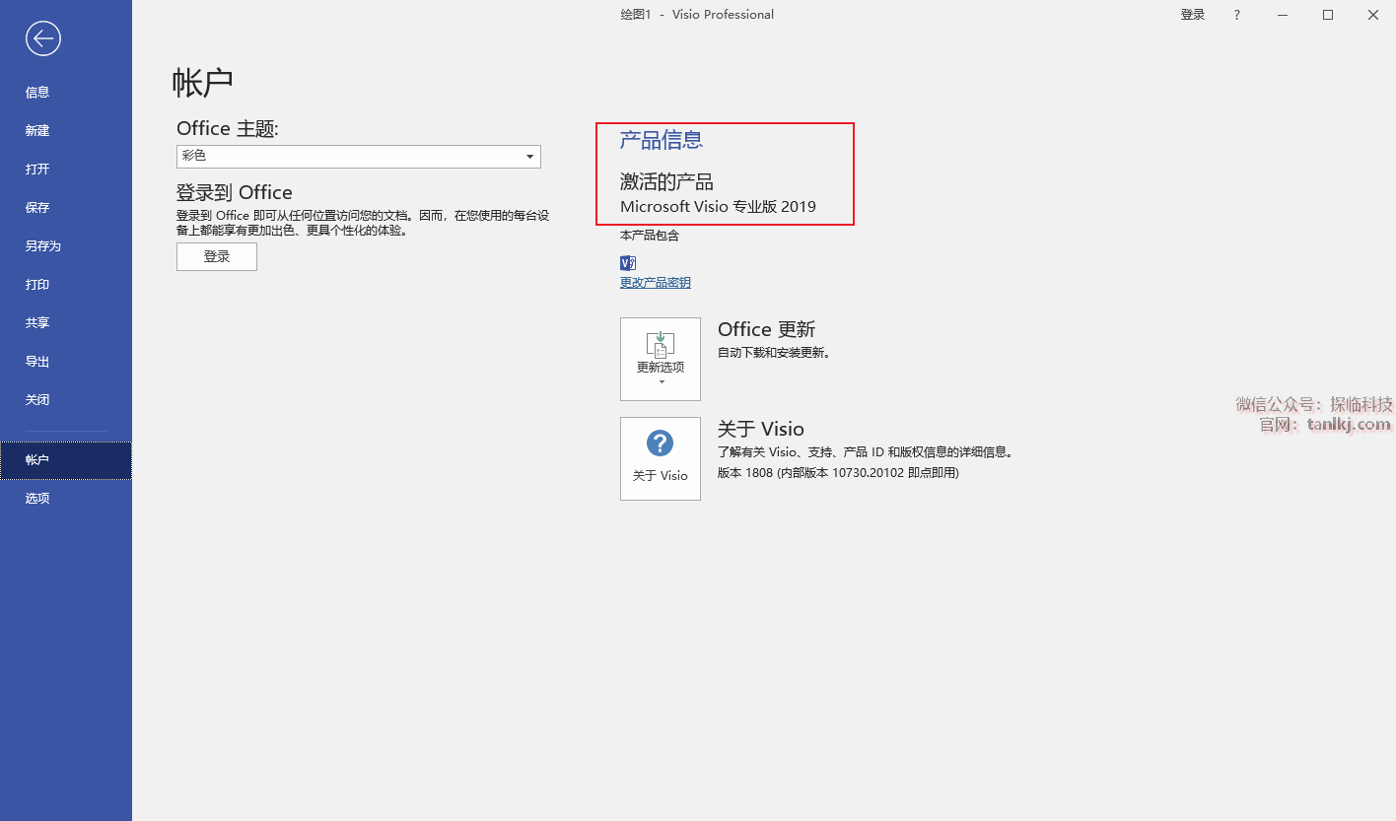The height and width of the screenshot is (821, 1396).
Task: Click the Sign in link in title bar
Action: [x=1193, y=15]
